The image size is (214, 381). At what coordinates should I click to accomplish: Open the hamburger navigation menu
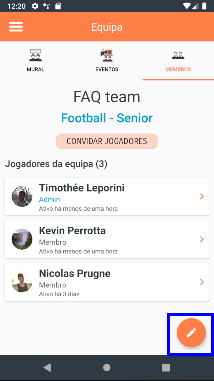(16, 27)
